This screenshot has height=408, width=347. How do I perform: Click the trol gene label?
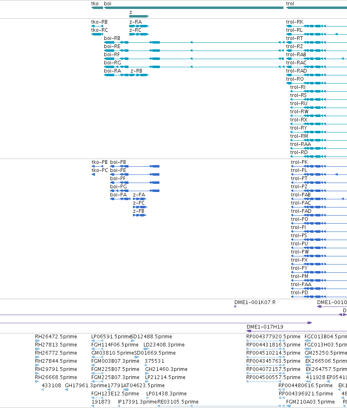290,4
